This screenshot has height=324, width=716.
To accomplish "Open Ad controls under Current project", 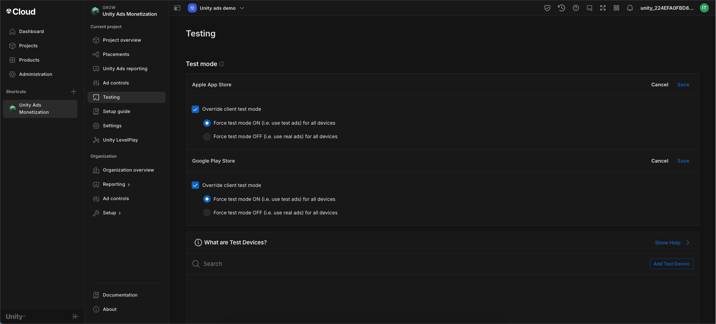I will [127, 83].
